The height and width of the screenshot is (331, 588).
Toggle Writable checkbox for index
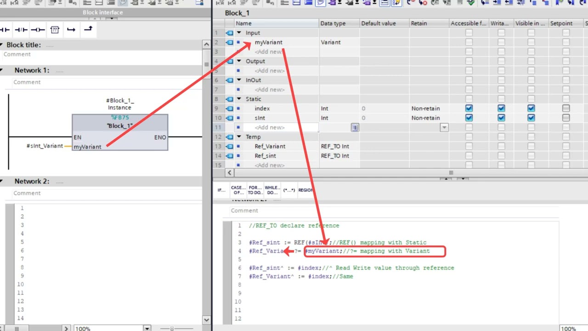pyautogui.click(x=501, y=108)
